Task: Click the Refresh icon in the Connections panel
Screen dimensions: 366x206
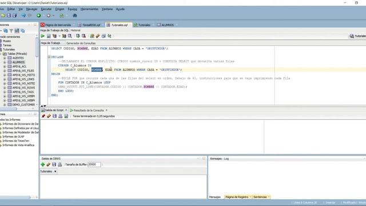Action: (x=5, y=30)
